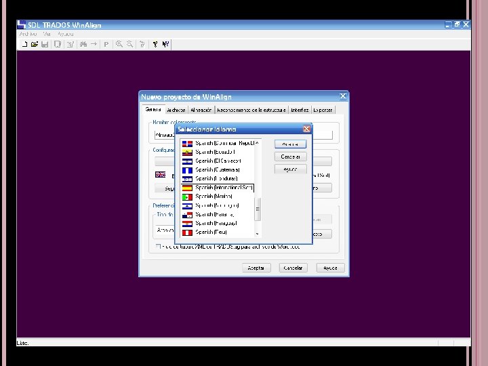This screenshot has height=366, width=488.
Task: Click language list scroll up arrow
Action: click(257, 142)
